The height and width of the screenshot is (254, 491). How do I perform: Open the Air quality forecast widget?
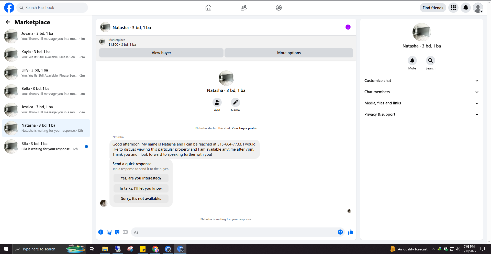tap(409, 249)
